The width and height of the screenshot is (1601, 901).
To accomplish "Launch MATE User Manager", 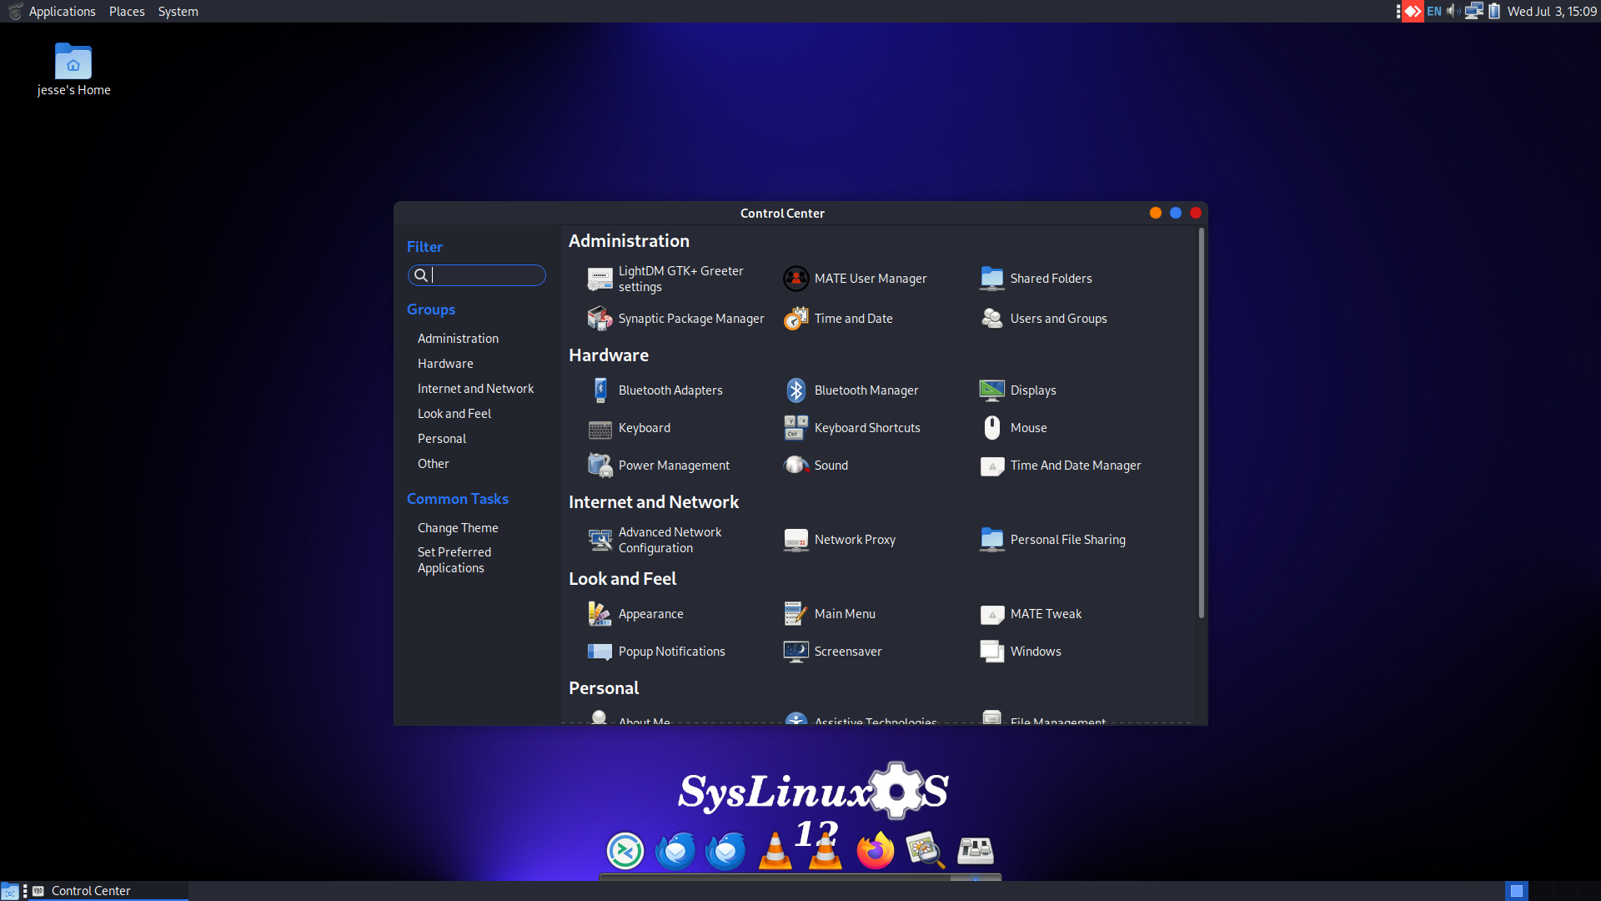I will (855, 279).
